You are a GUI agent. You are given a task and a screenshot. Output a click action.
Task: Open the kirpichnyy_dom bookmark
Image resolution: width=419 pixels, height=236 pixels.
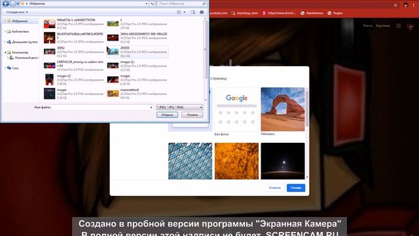point(244,13)
